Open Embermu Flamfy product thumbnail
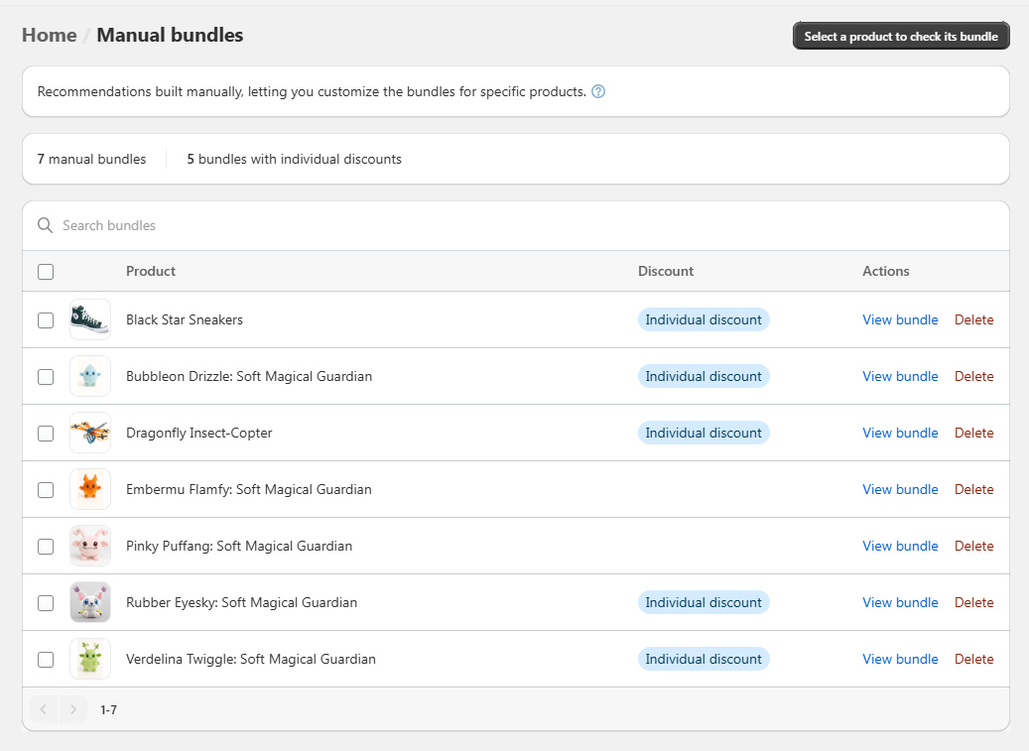1029x751 pixels. click(90, 489)
